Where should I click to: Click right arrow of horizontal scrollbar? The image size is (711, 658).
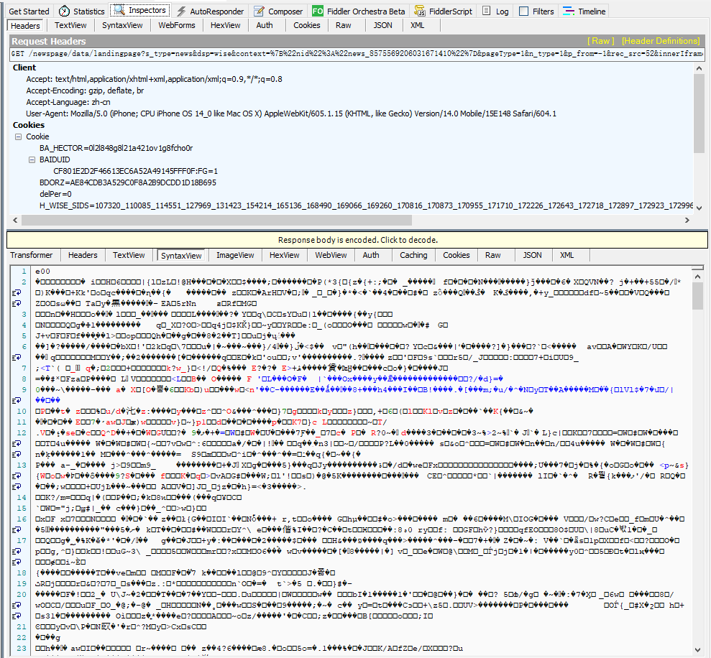pos(687,221)
